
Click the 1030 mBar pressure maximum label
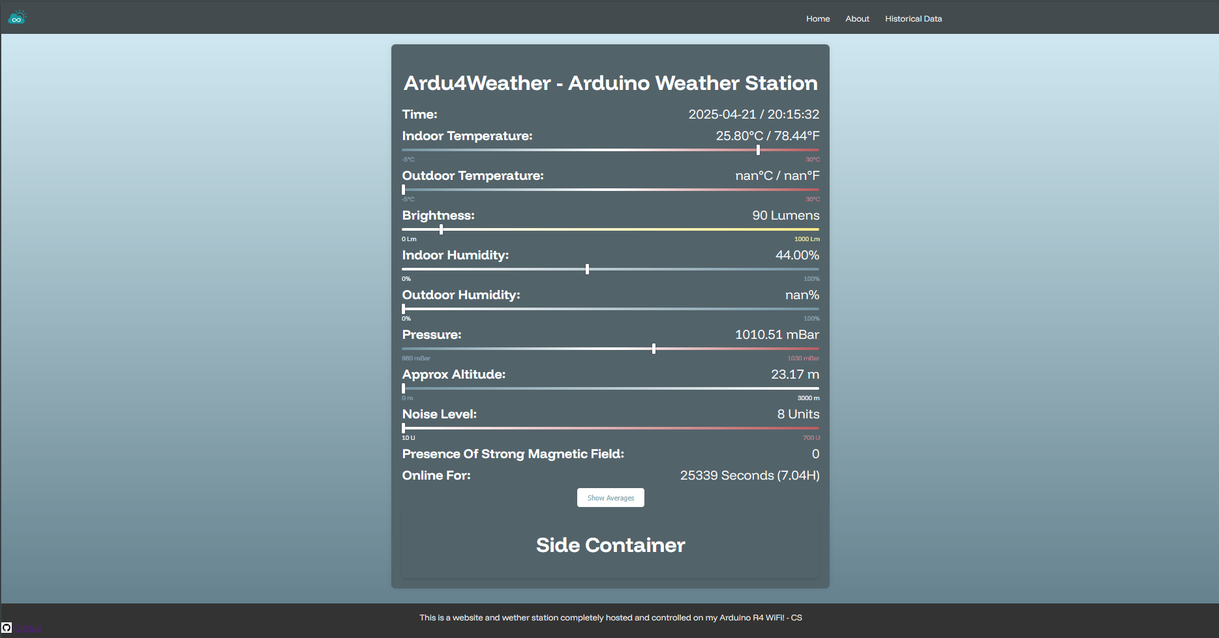pyautogui.click(x=803, y=358)
